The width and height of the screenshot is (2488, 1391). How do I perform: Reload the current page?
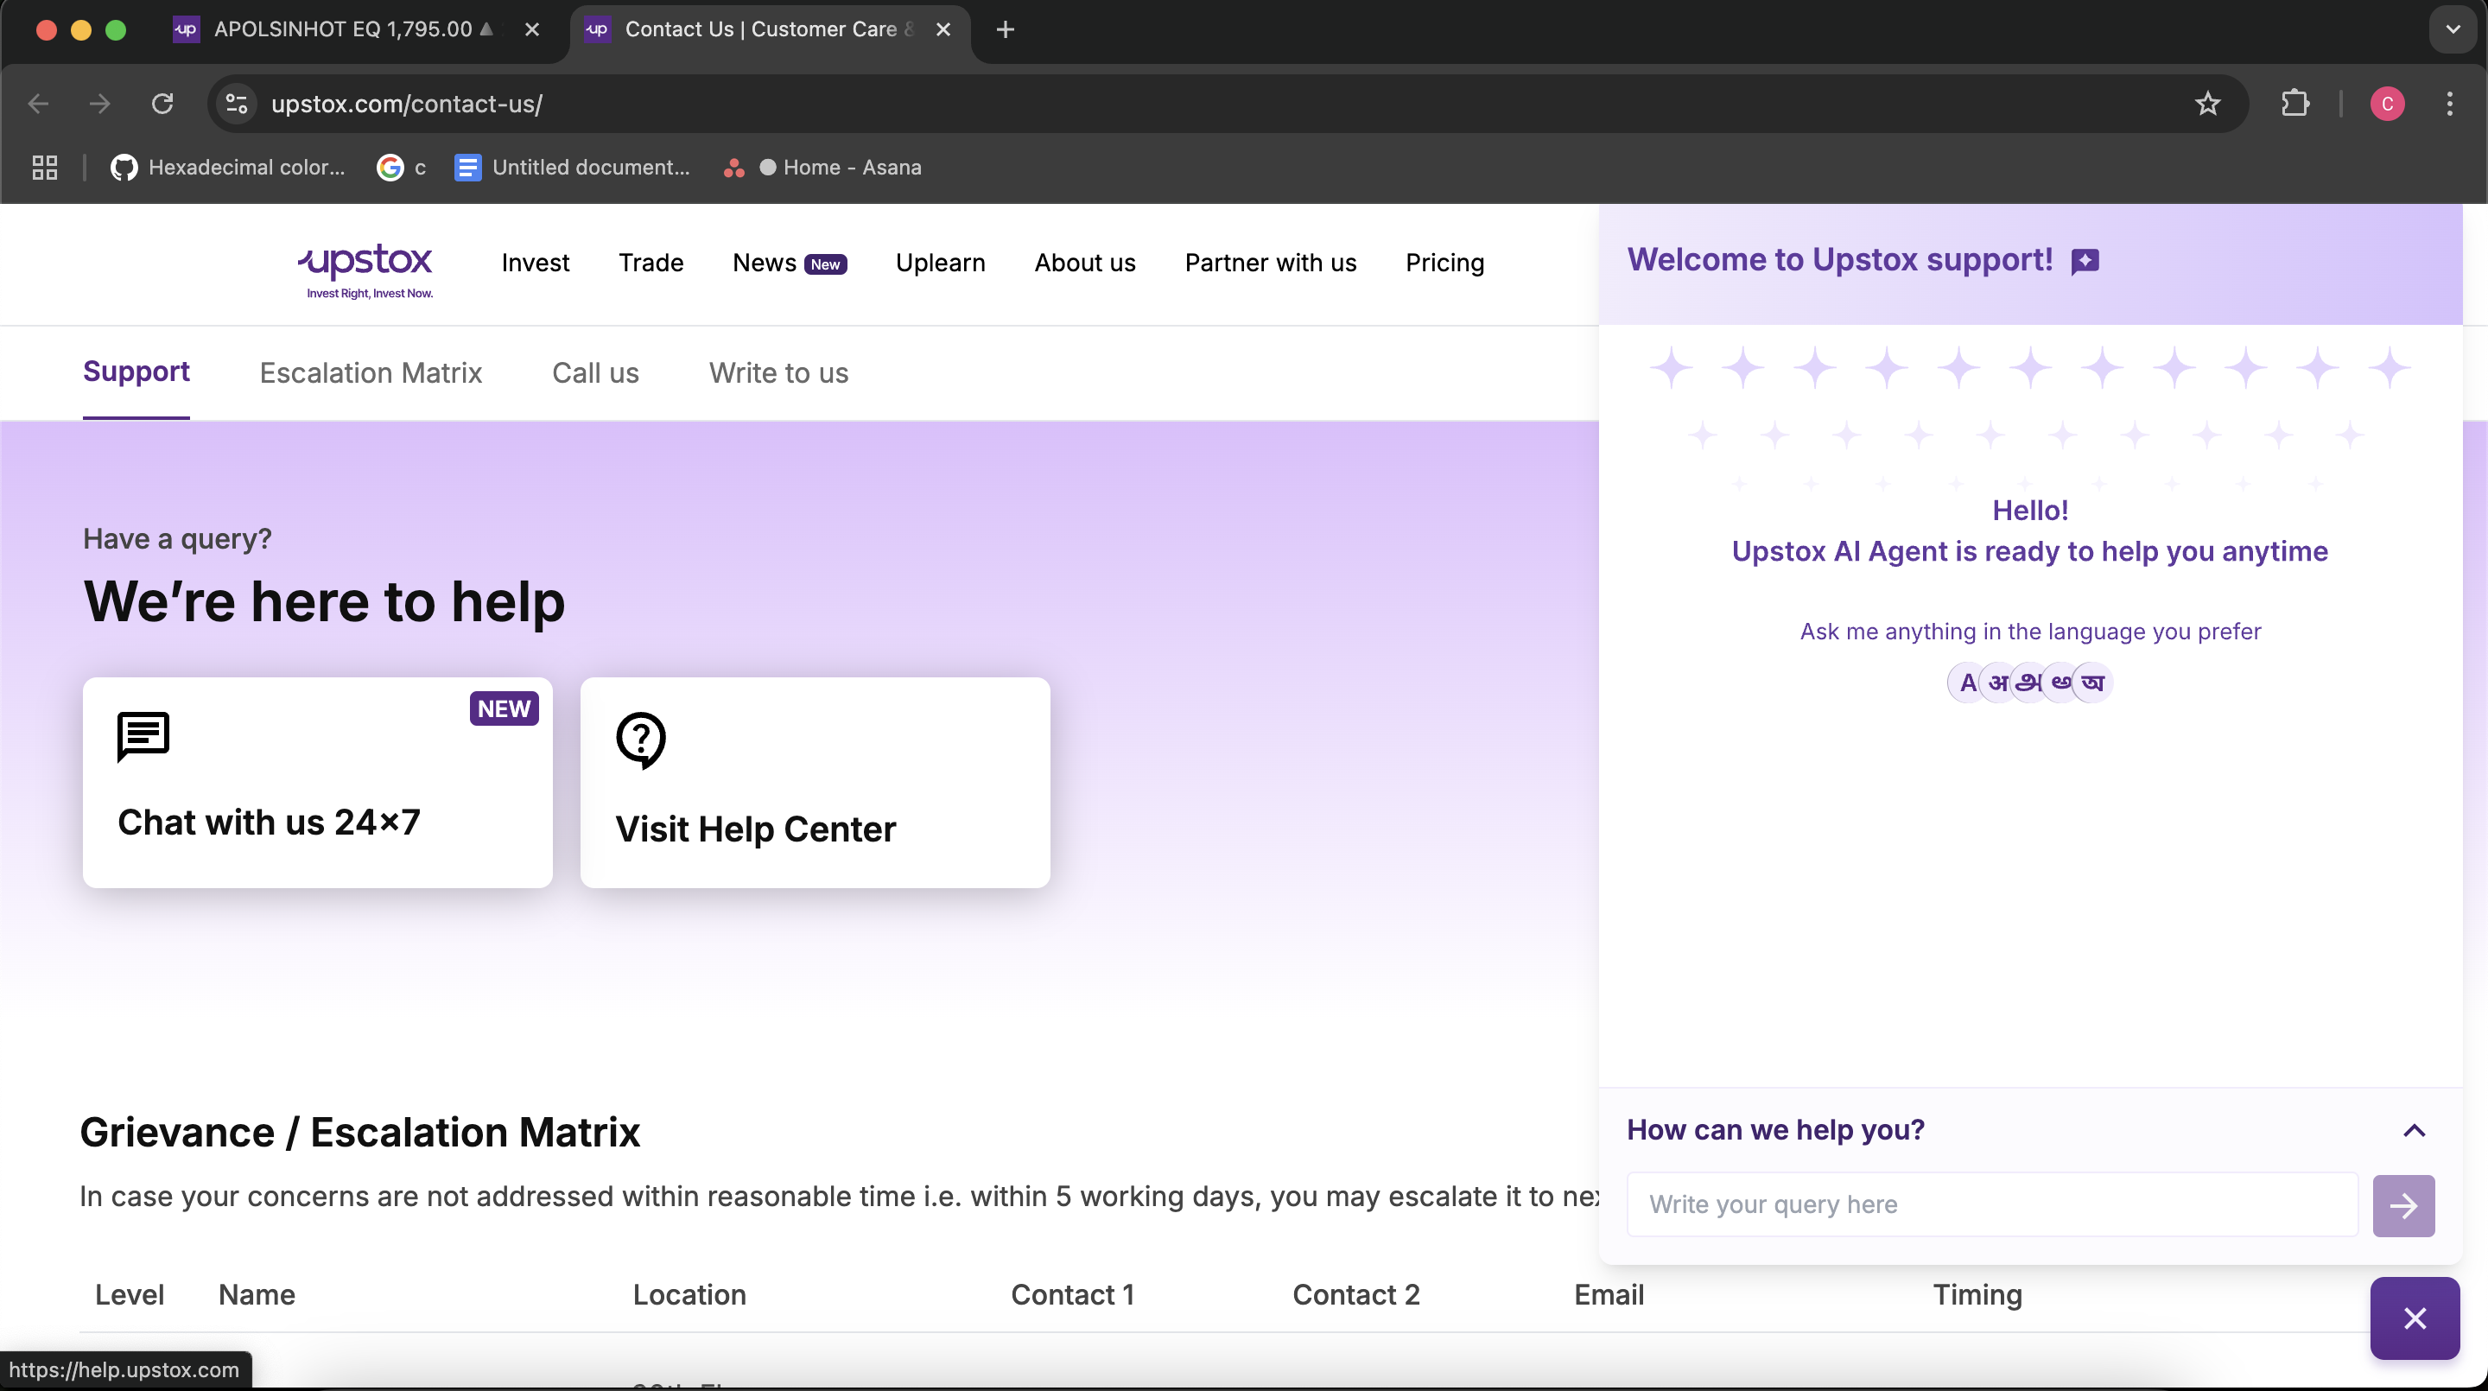pyautogui.click(x=162, y=104)
